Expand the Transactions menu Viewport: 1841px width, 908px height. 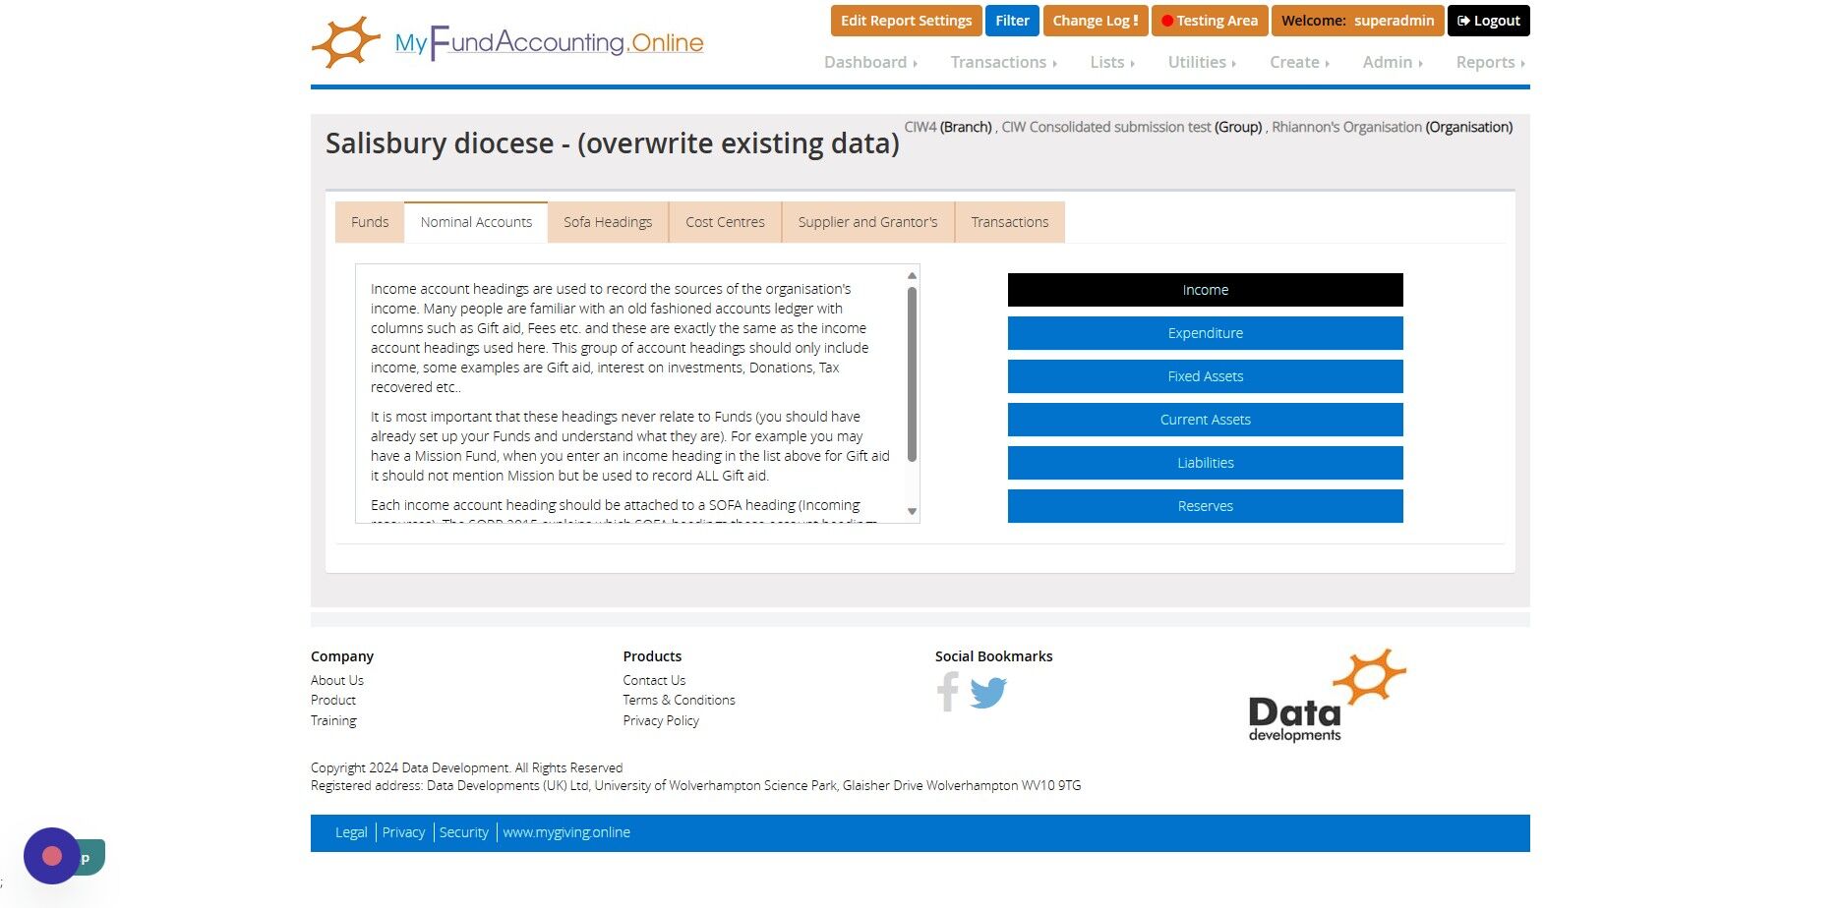(x=1003, y=62)
